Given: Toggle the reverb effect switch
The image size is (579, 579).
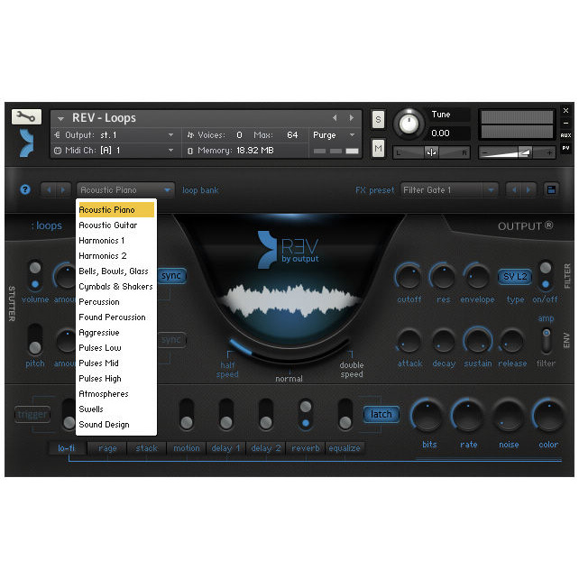Looking at the screenshot, I should pos(306,414).
